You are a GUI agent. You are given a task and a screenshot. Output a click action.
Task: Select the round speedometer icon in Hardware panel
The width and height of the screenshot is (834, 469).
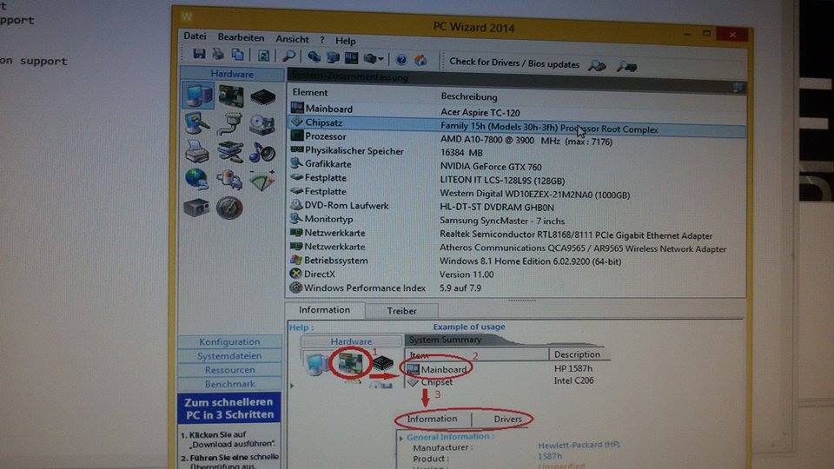pos(229,208)
